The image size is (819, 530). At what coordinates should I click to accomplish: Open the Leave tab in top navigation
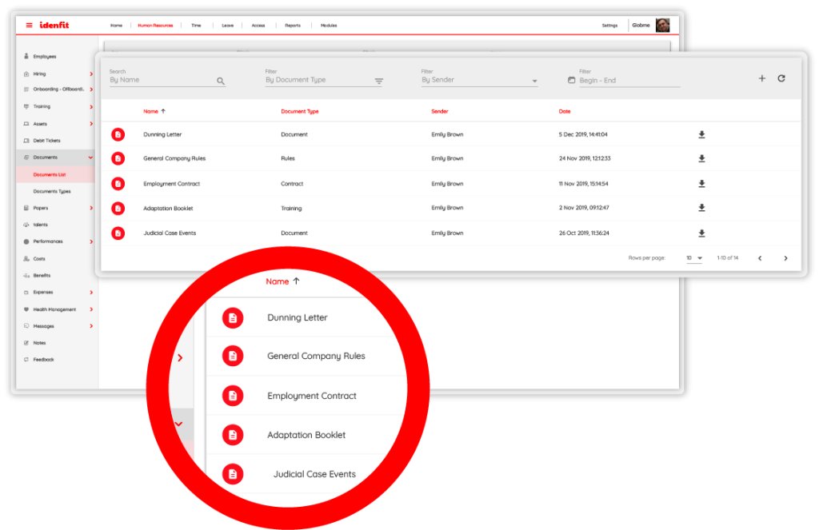pyautogui.click(x=228, y=26)
